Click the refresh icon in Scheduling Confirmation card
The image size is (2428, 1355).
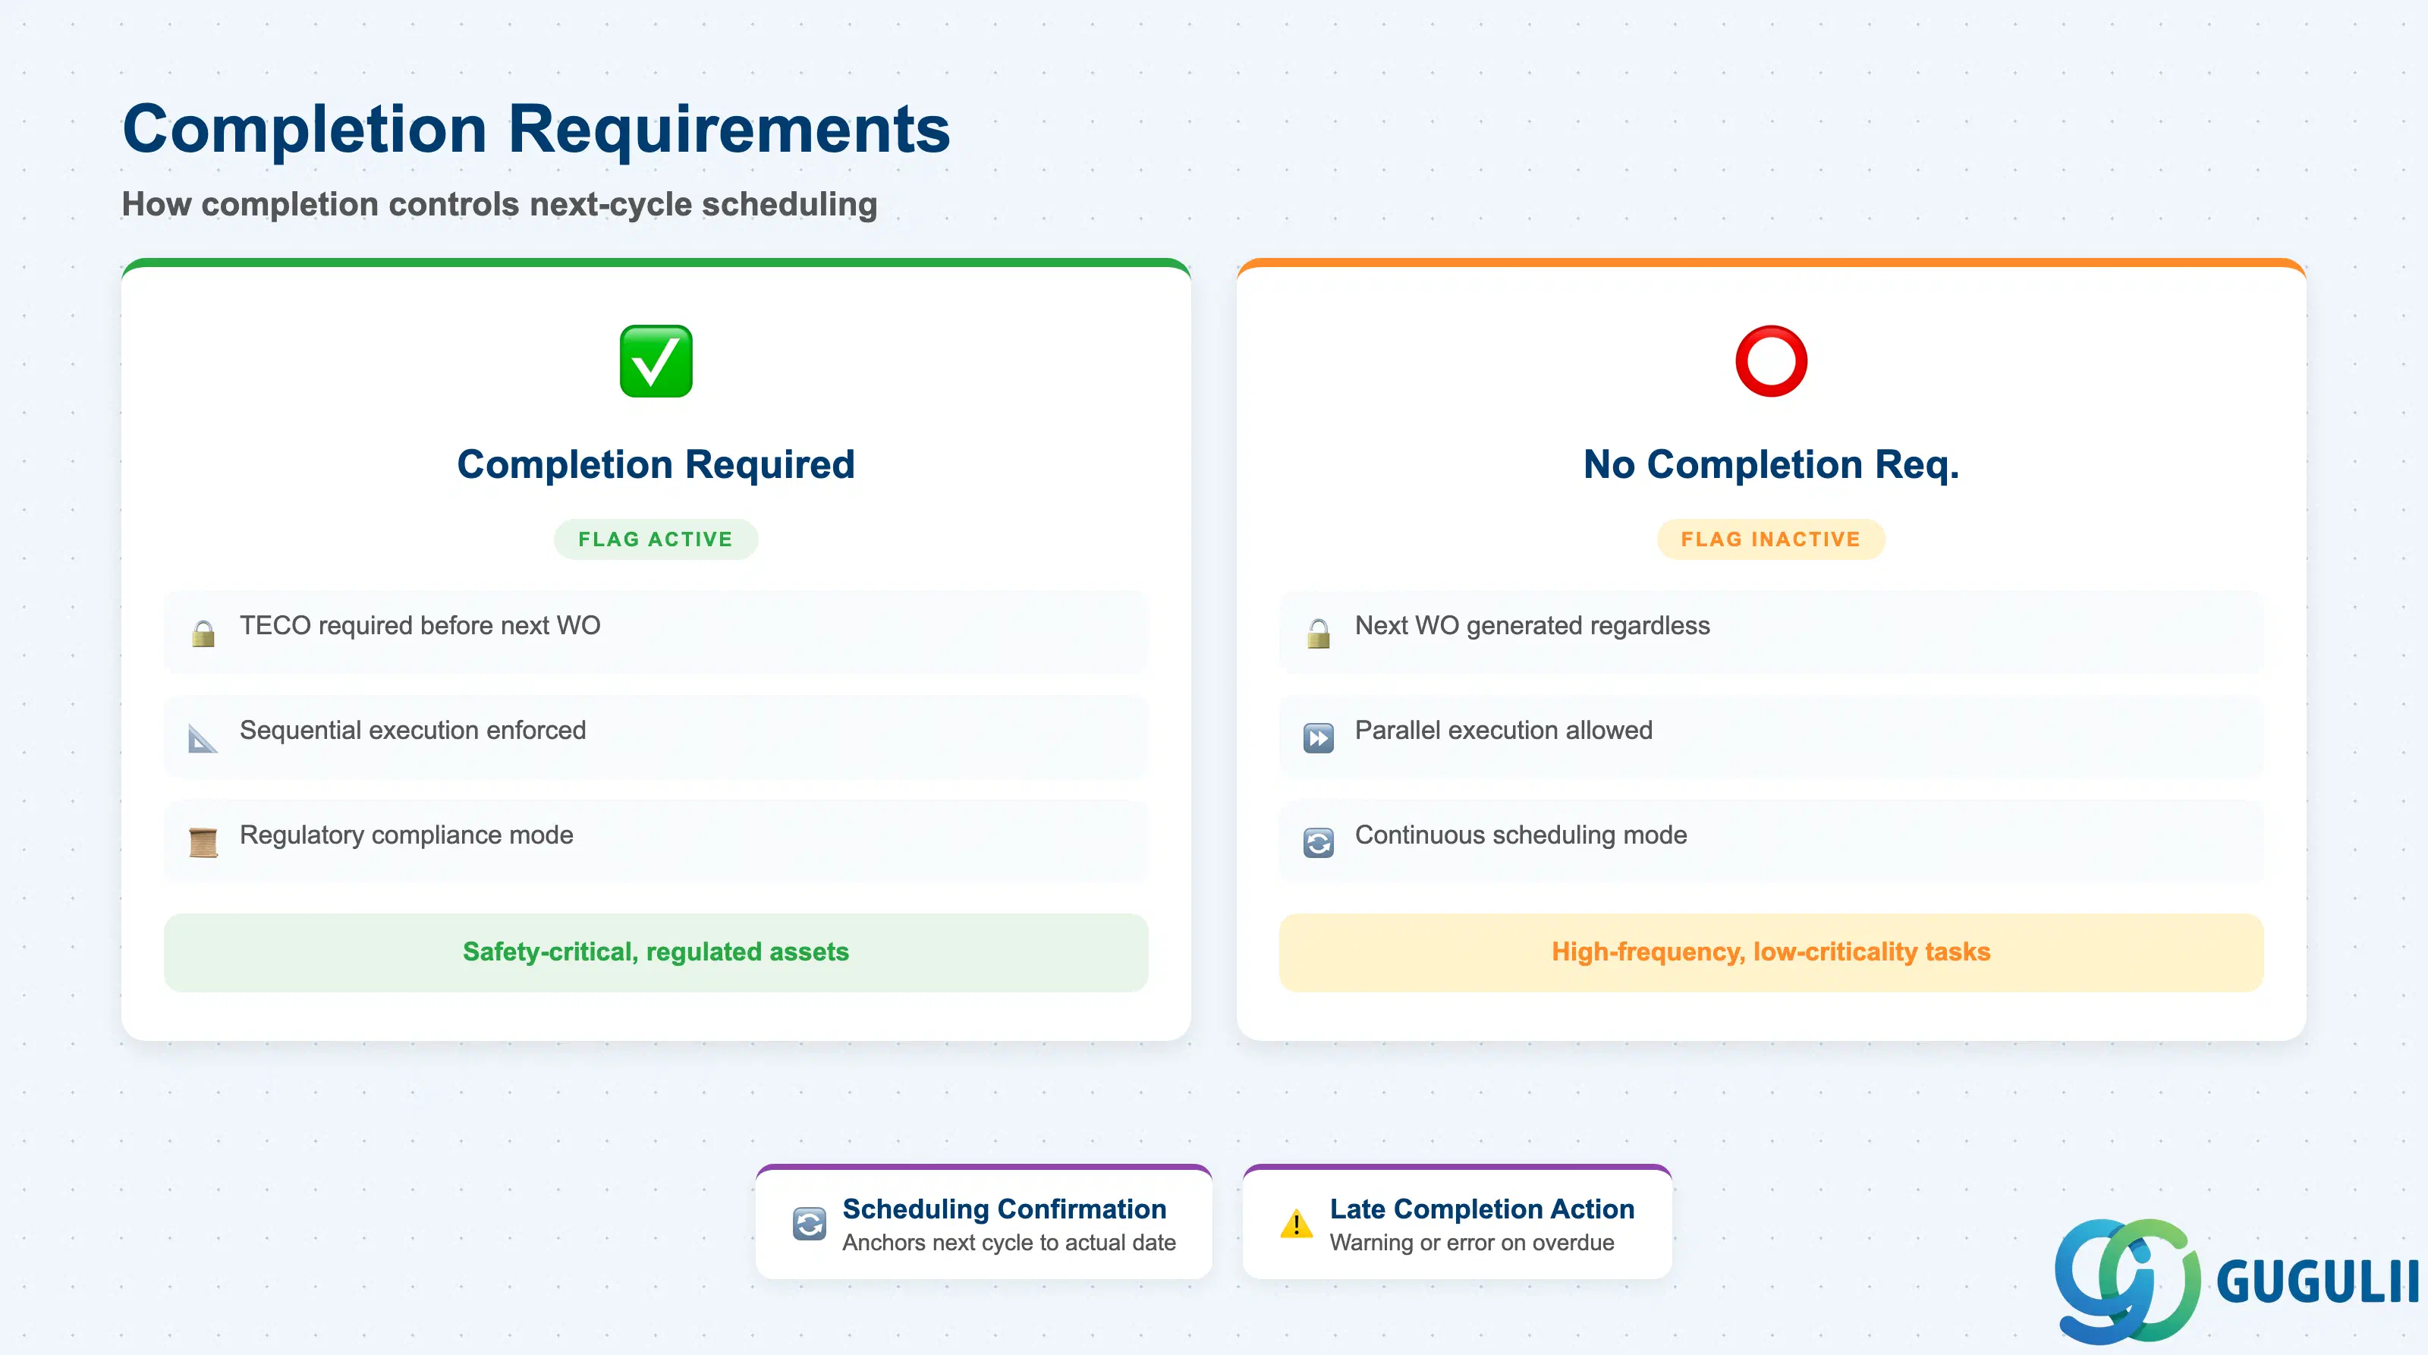[x=809, y=1224]
